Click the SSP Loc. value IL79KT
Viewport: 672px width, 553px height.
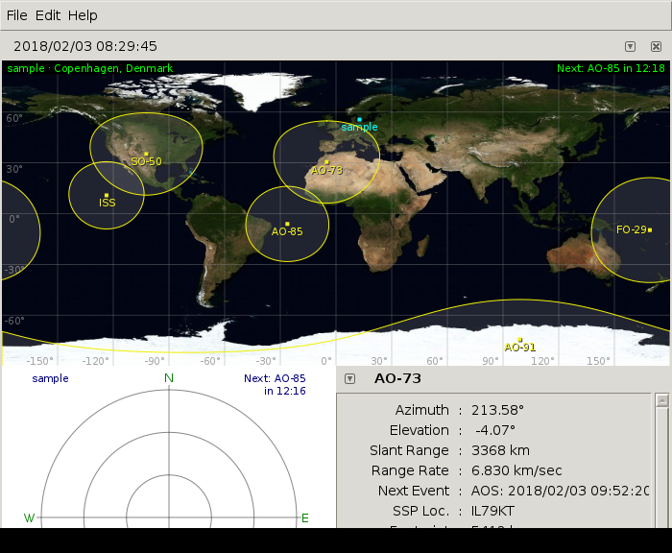point(492,511)
